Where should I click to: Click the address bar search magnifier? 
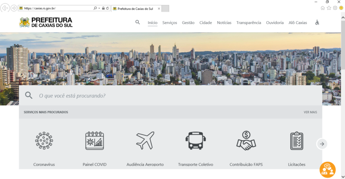[x=95, y=8]
